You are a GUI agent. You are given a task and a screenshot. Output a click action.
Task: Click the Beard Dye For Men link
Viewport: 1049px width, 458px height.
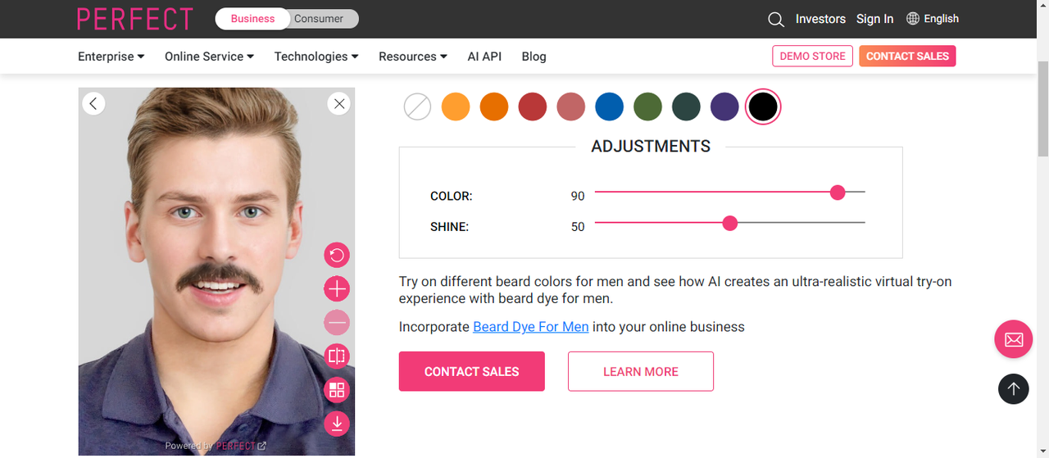pyautogui.click(x=530, y=327)
